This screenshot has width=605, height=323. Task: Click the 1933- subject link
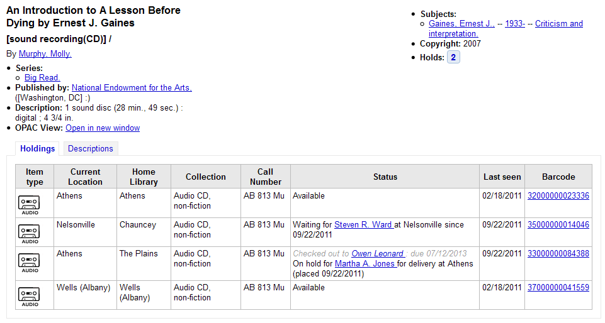coord(515,24)
